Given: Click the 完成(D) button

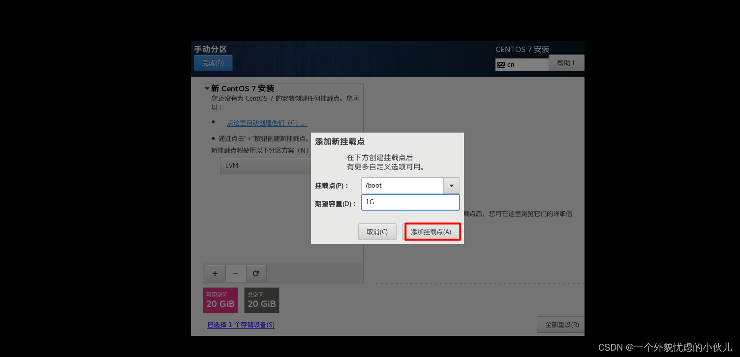Looking at the screenshot, I should [213, 63].
